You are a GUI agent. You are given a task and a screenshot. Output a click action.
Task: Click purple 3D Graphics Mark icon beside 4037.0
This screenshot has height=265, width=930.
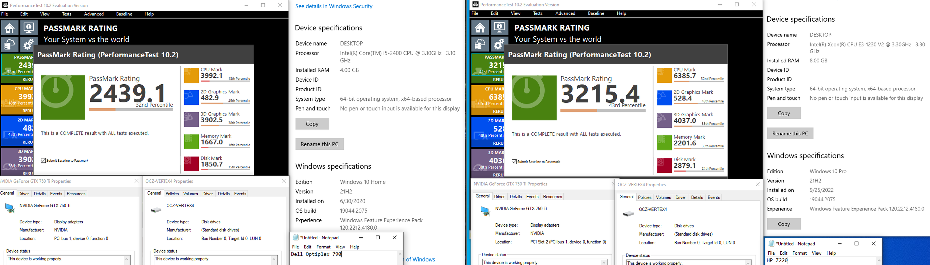click(x=664, y=121)
